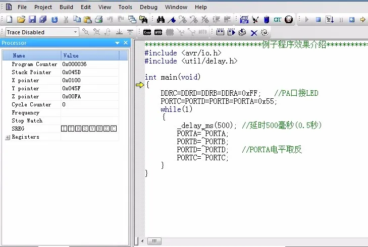The image size is (368, 247).
Task: Click the Build and Run icon
Action: tap(231, 32)
